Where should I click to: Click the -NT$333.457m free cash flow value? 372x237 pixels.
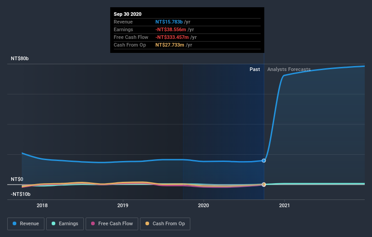tap(172, 37)
